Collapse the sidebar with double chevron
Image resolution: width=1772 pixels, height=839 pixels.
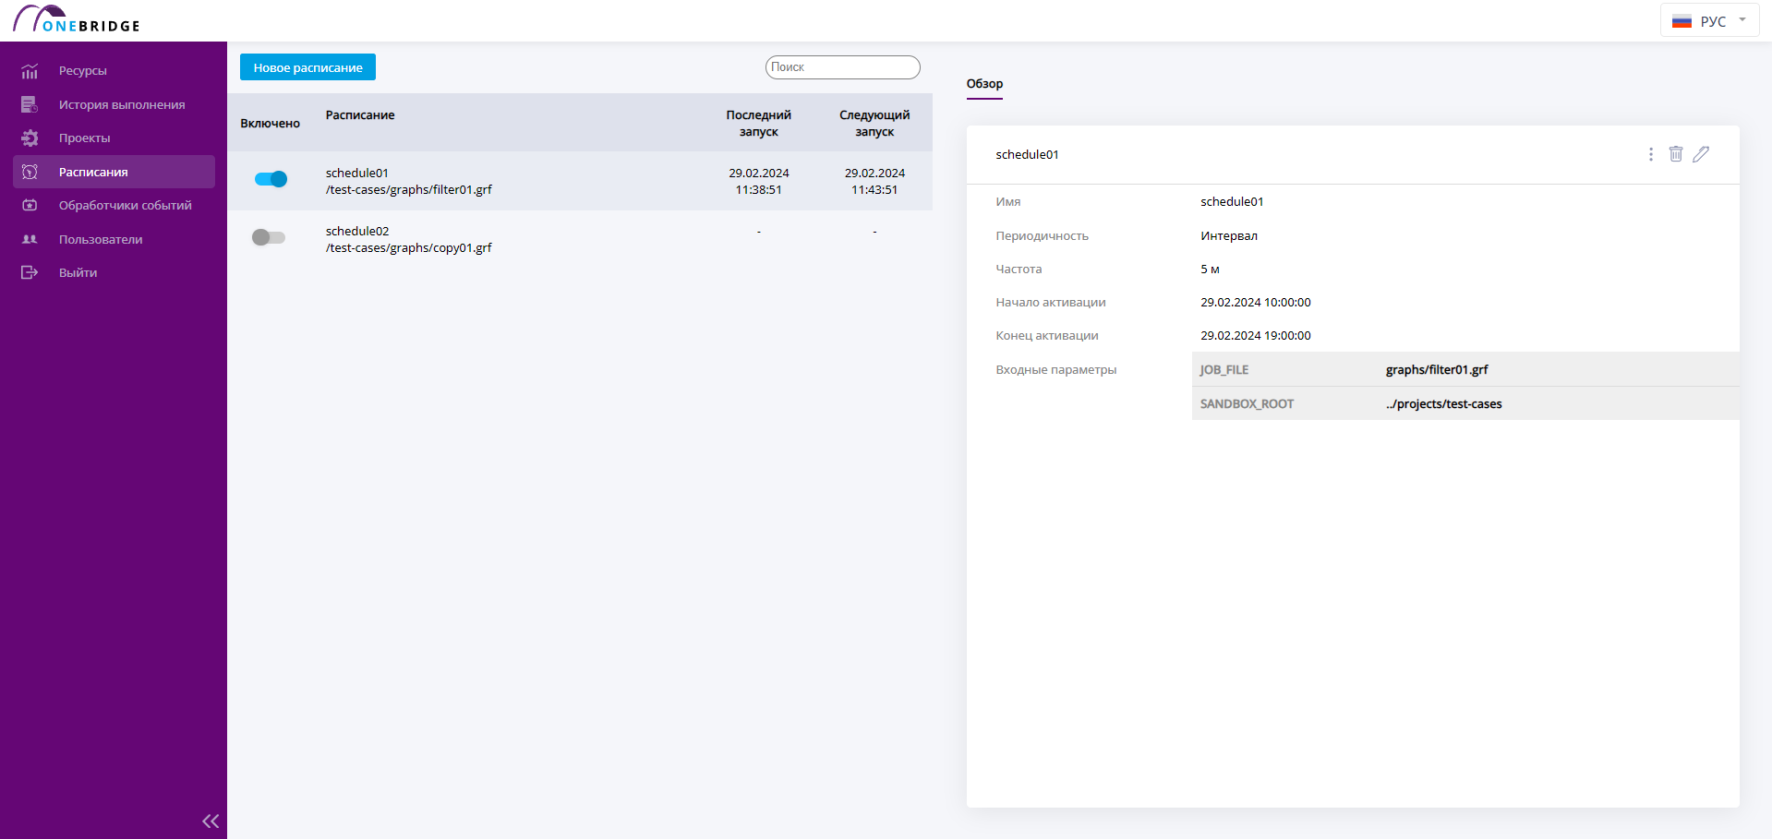(211, 821)
